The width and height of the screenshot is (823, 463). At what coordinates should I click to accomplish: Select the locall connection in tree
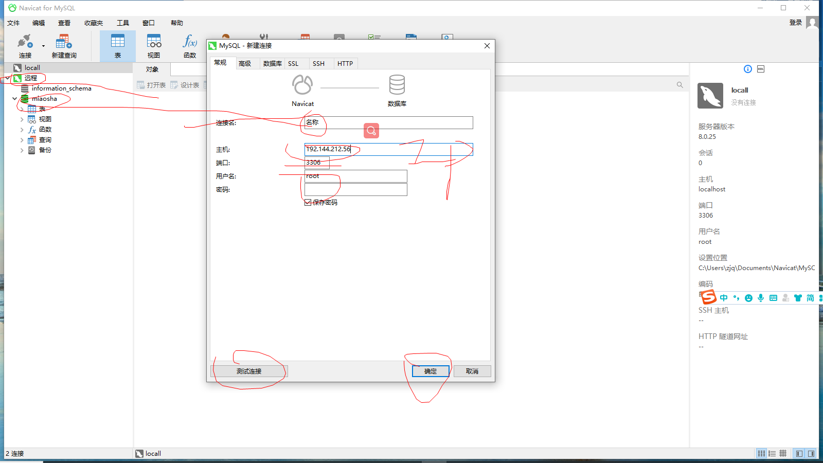tap(32, 67)
